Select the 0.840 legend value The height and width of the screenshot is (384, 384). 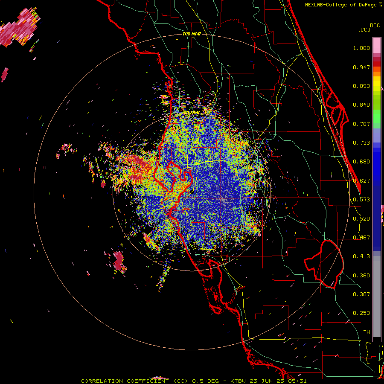coord(361,105)
